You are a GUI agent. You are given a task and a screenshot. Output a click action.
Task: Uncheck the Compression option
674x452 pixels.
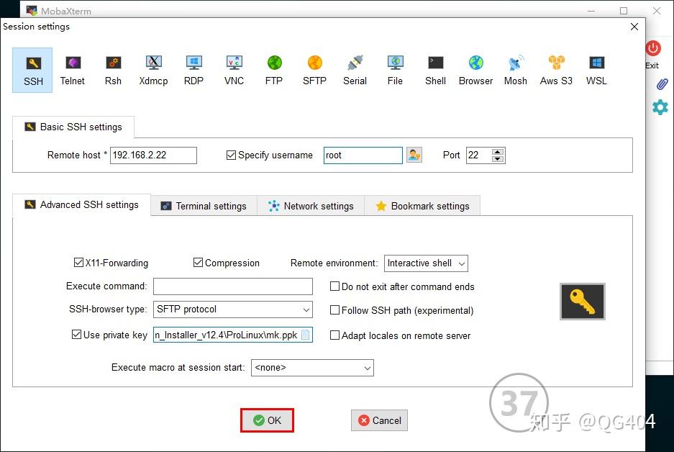(199, 263)
